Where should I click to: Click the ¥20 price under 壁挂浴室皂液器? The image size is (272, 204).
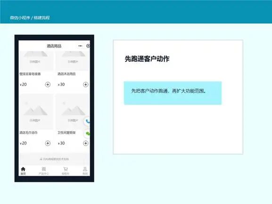tap(23, 85)
